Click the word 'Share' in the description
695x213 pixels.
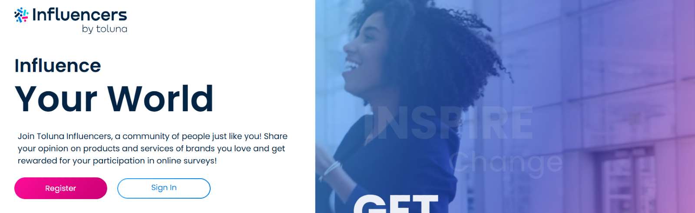276,136
